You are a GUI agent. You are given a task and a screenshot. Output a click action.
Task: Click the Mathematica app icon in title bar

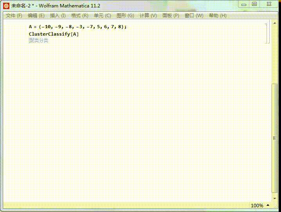point(6,6)
